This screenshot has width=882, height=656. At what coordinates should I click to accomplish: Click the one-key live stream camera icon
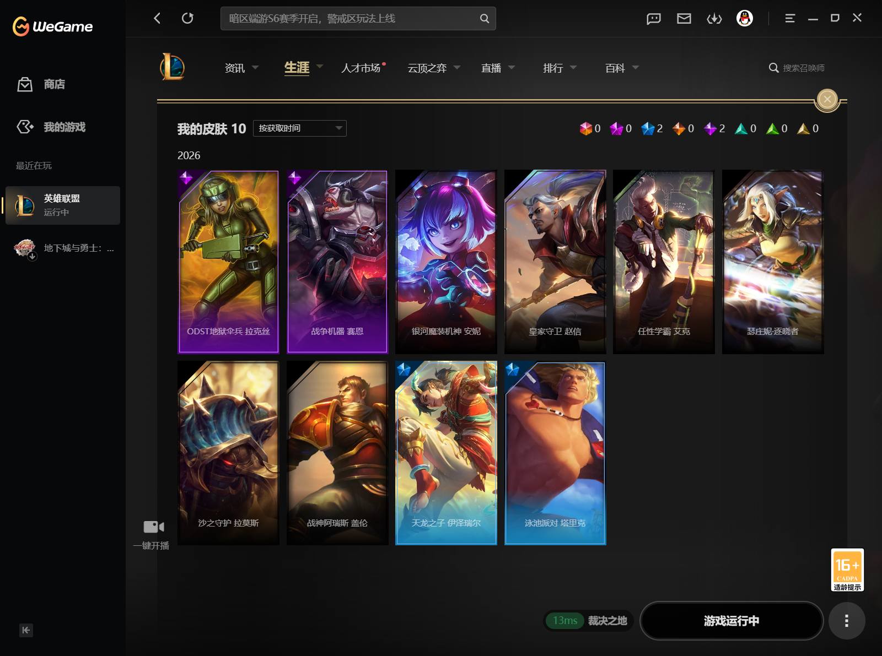click(154, 527)
